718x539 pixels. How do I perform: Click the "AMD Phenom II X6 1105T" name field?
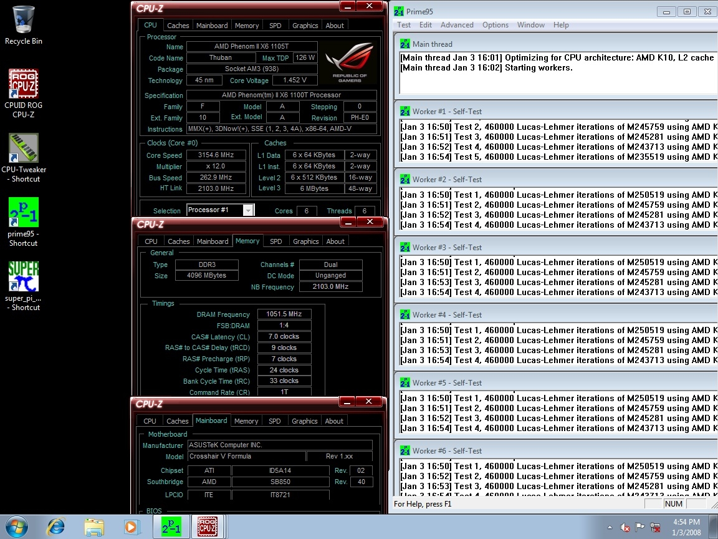tap(252, 46)
